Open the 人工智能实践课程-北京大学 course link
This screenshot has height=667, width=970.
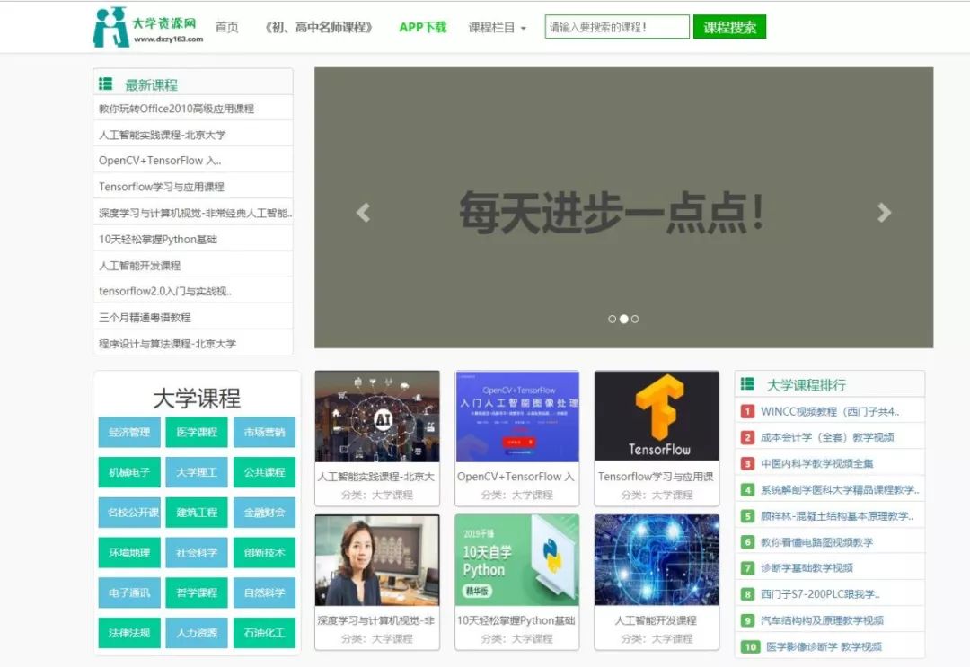point(377,477)
